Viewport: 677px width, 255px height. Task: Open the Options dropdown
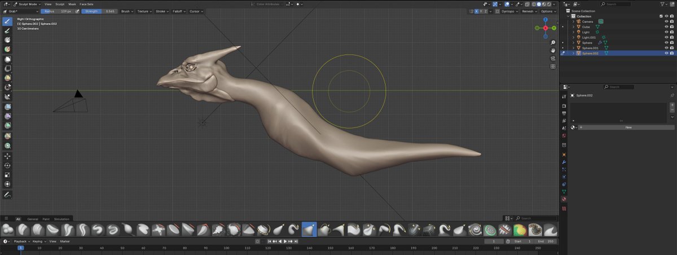548,11
